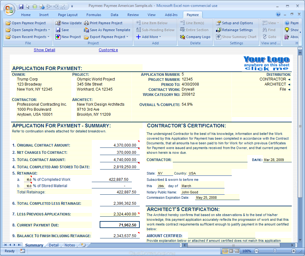
Task: Click the Zoom In plus button
Action: point(294,251)
